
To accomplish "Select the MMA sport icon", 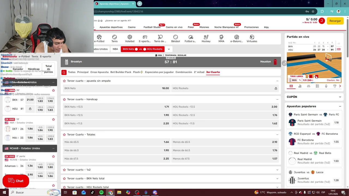I will click(x=221, y=39).
